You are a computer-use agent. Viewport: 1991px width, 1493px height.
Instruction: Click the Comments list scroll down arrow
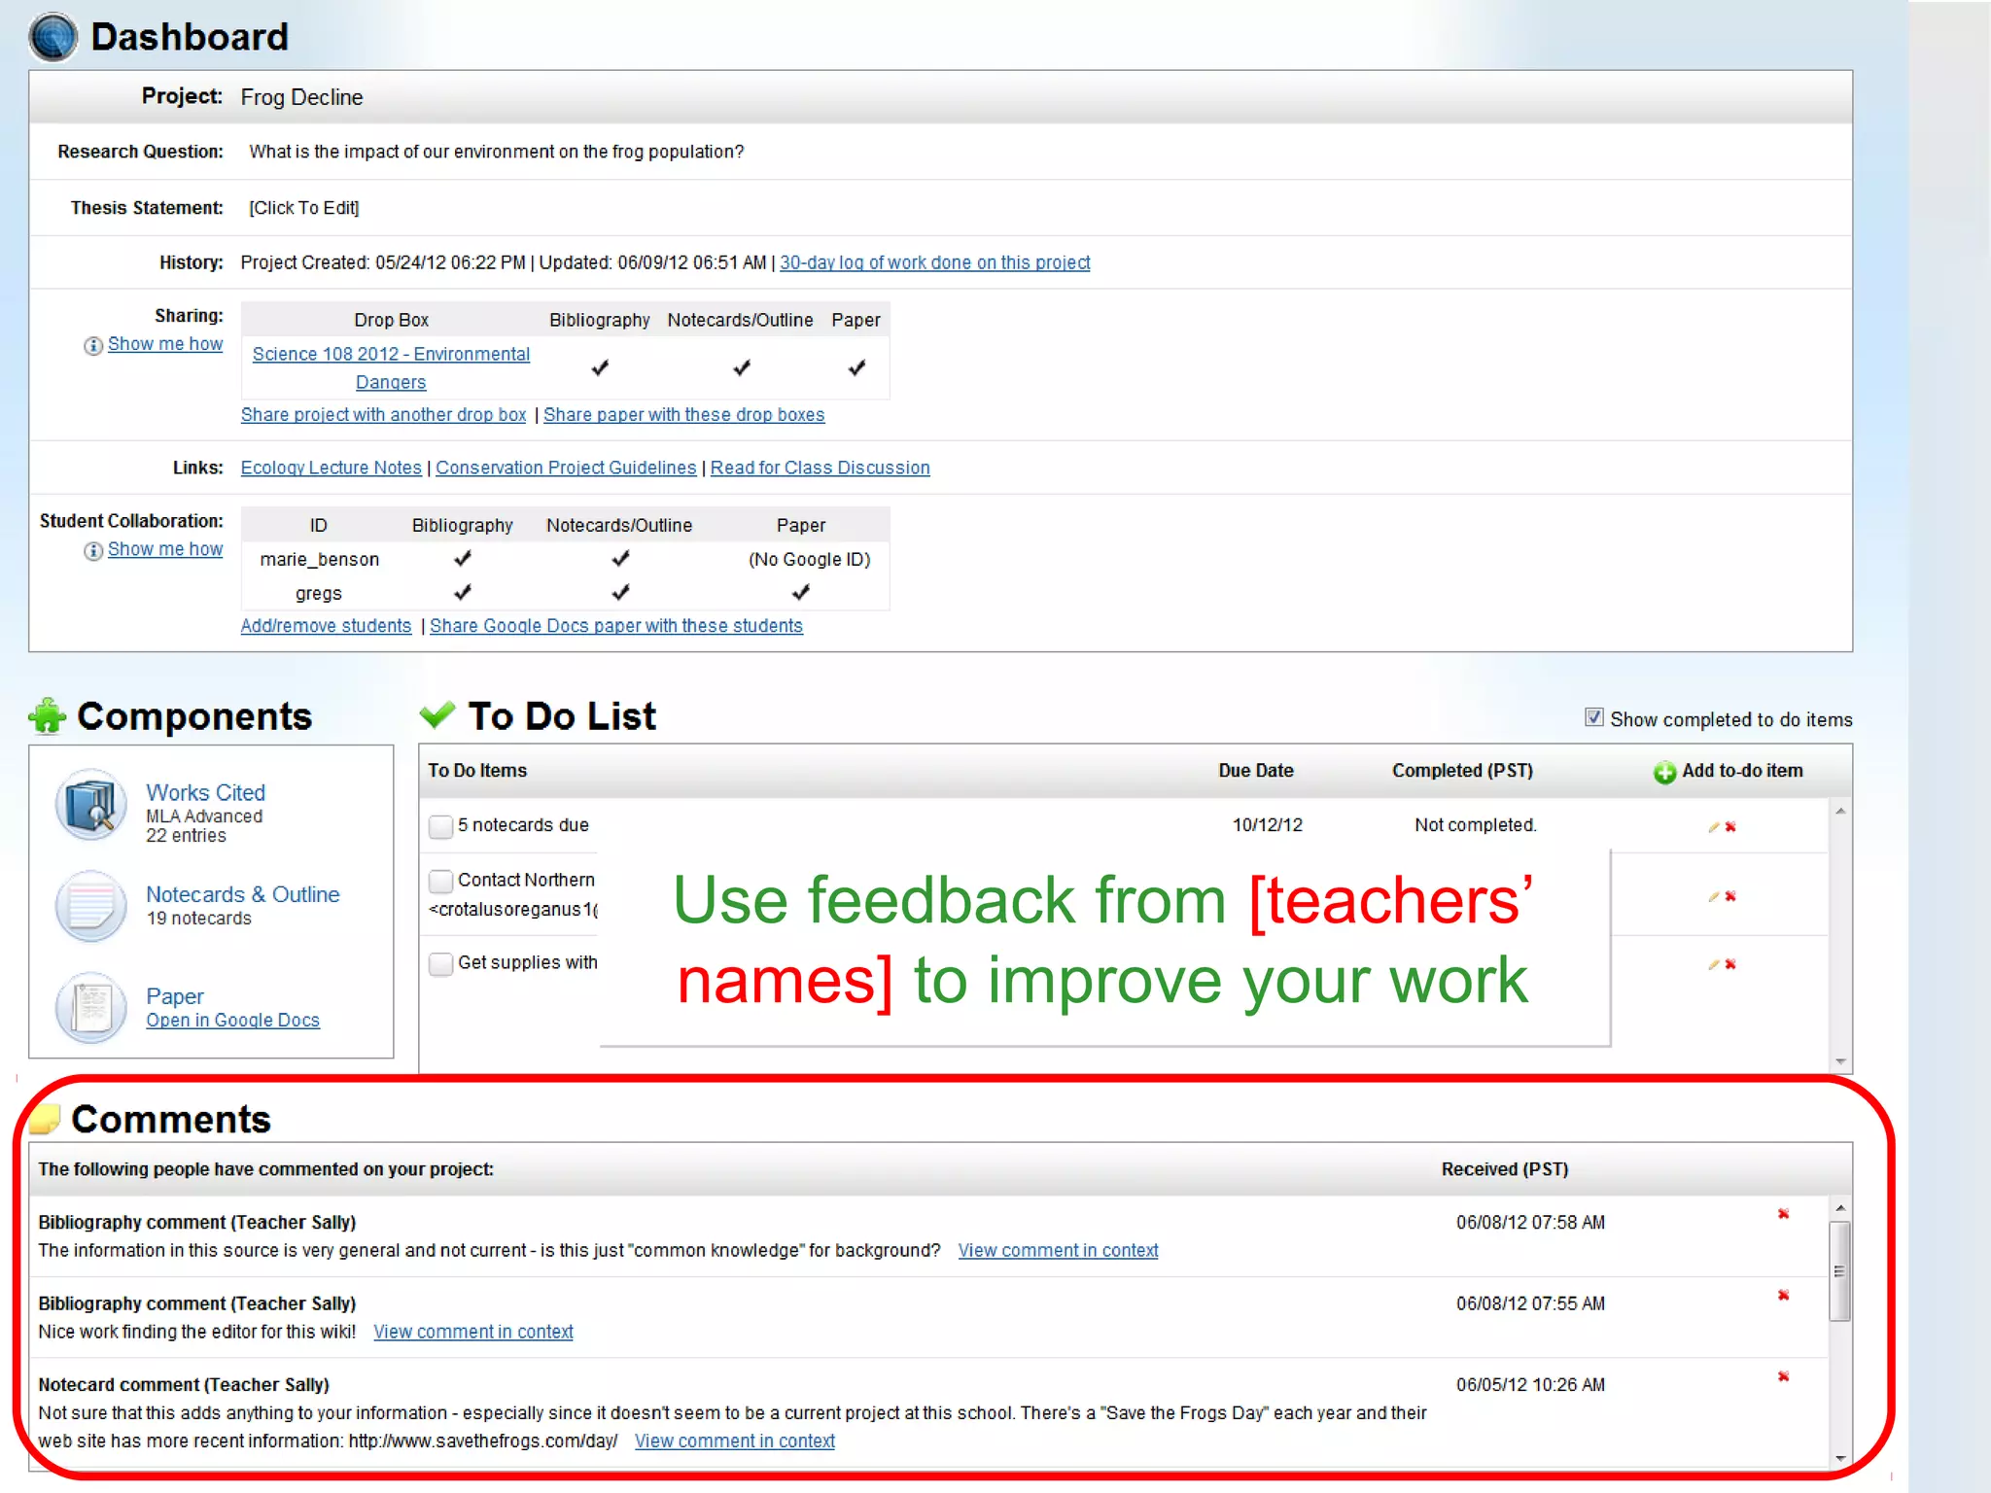[1839, 1458]
